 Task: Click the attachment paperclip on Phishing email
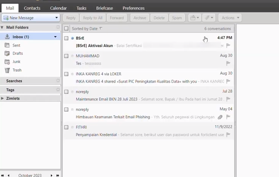pyautogui.click(x=220, y=117)
